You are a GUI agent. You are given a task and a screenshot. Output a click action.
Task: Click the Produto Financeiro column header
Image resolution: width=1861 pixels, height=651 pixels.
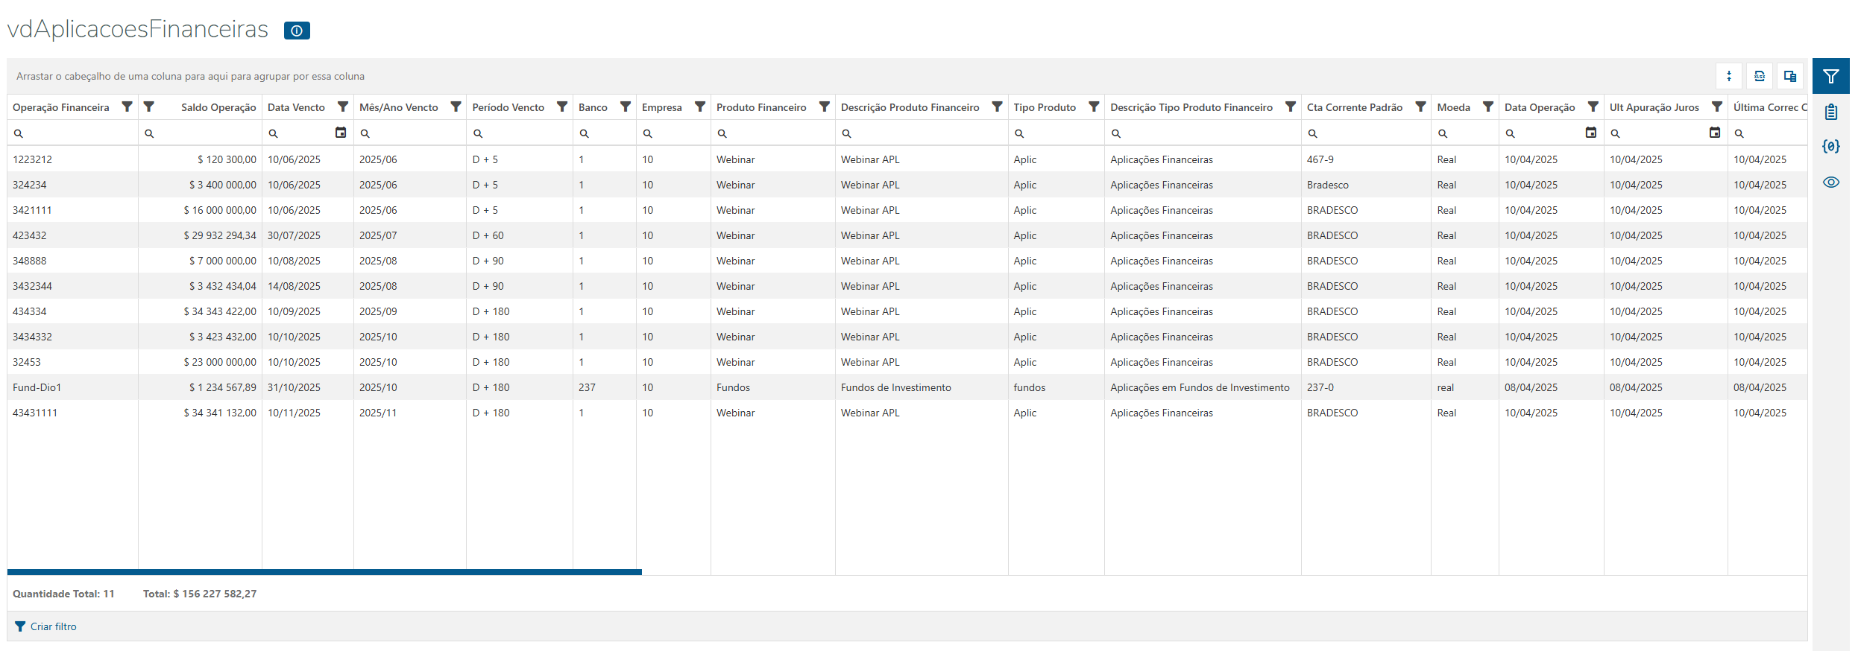coord(761,107)
